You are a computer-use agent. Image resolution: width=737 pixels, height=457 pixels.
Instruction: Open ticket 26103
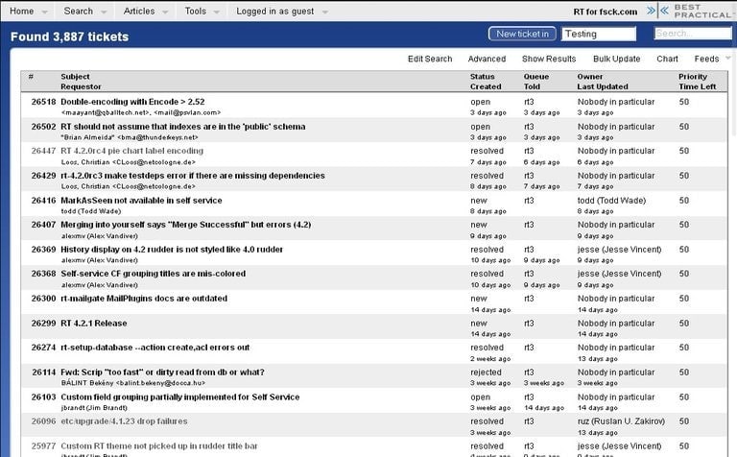pos(44,397)
